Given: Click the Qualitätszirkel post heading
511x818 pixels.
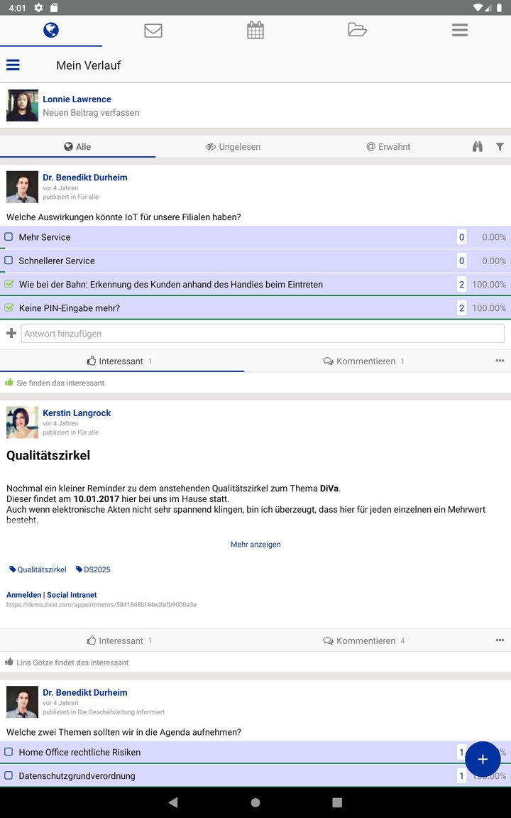Looking at the screenshot, I should pos(48,455).
